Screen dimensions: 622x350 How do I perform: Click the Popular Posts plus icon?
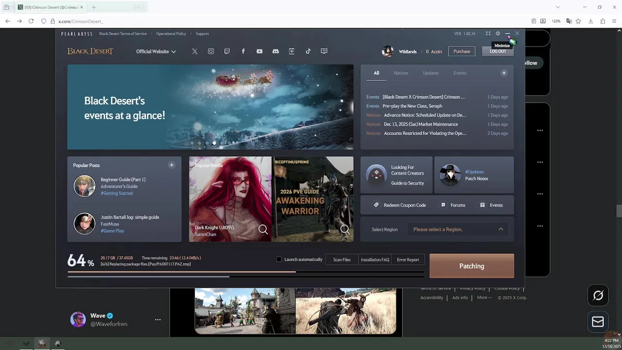[x=172, y=165]
